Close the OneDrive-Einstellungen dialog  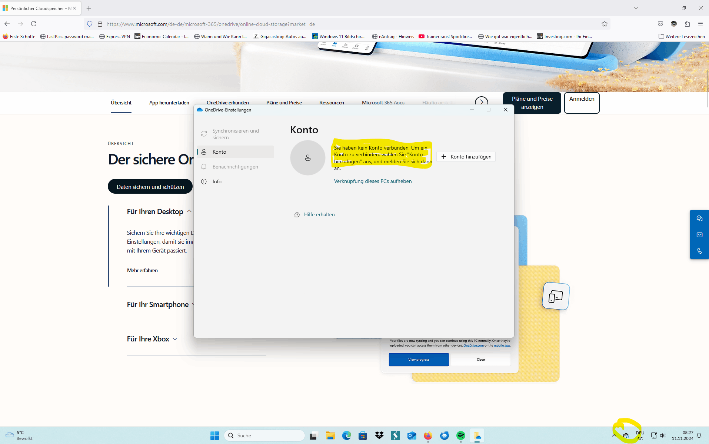(505, 110)
